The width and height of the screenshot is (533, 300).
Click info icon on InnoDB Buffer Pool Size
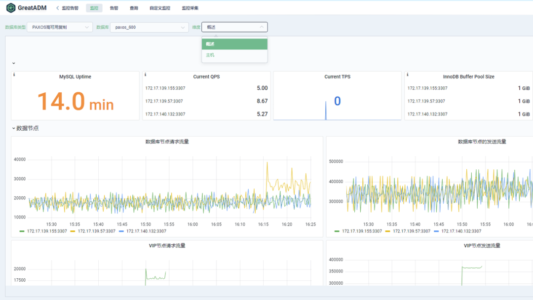(407, 75)
